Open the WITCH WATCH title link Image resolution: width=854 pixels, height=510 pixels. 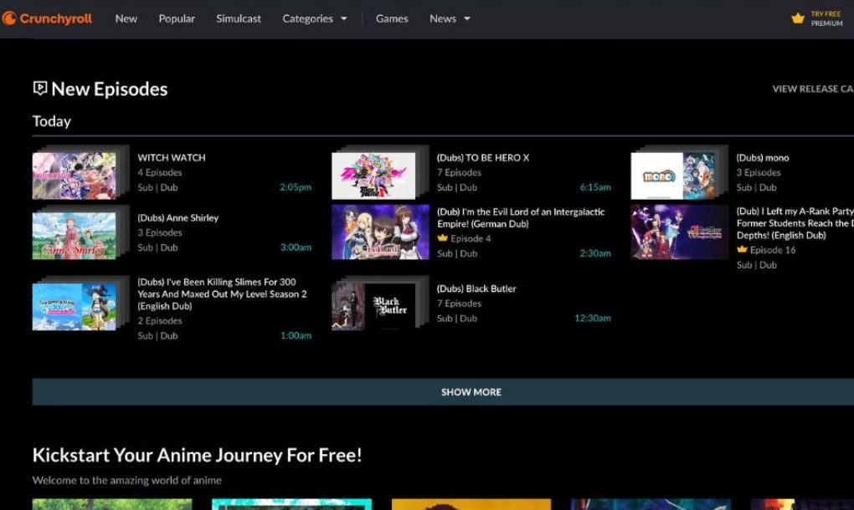pyautogui.click(x=172, y=158)
